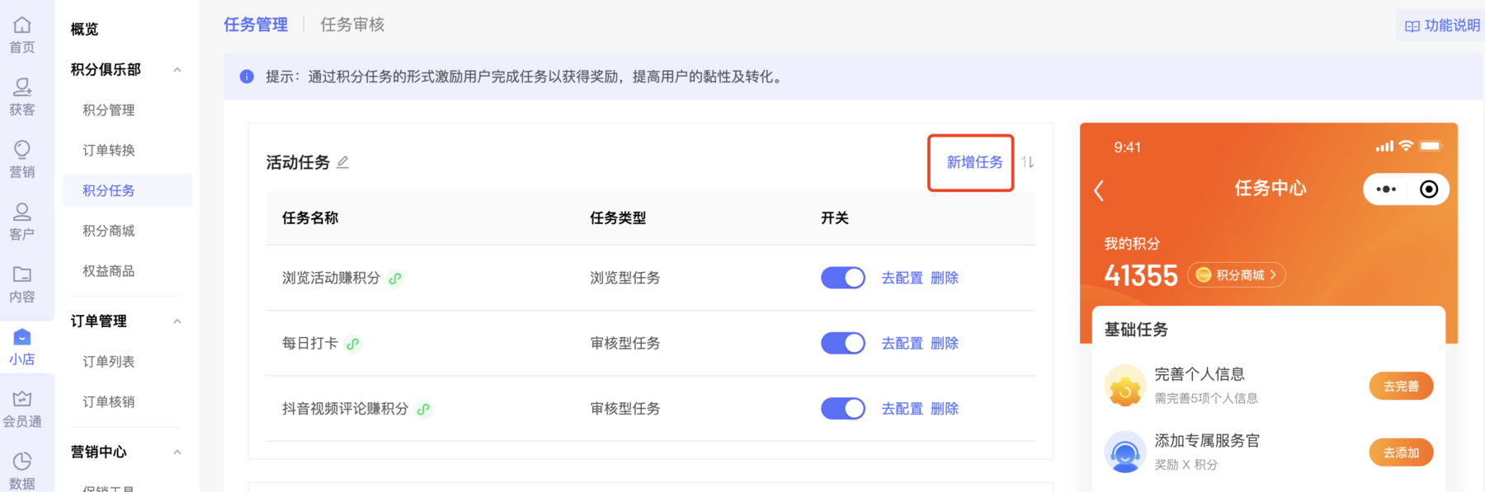This screenshot has width=1485, height=492.
Task: Open 积分商城 menu item in sidebar
Action: [x=109, y=232]
